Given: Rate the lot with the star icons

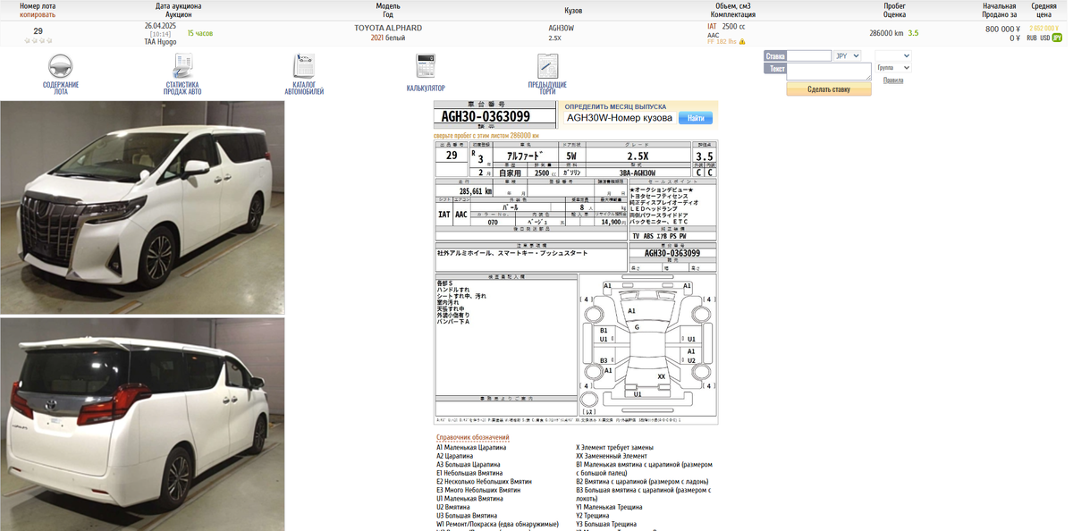Looking at the screenshot, I should coord(38,41).
